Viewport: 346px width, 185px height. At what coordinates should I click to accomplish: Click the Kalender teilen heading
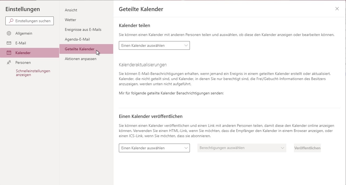[x=135, y=25]
